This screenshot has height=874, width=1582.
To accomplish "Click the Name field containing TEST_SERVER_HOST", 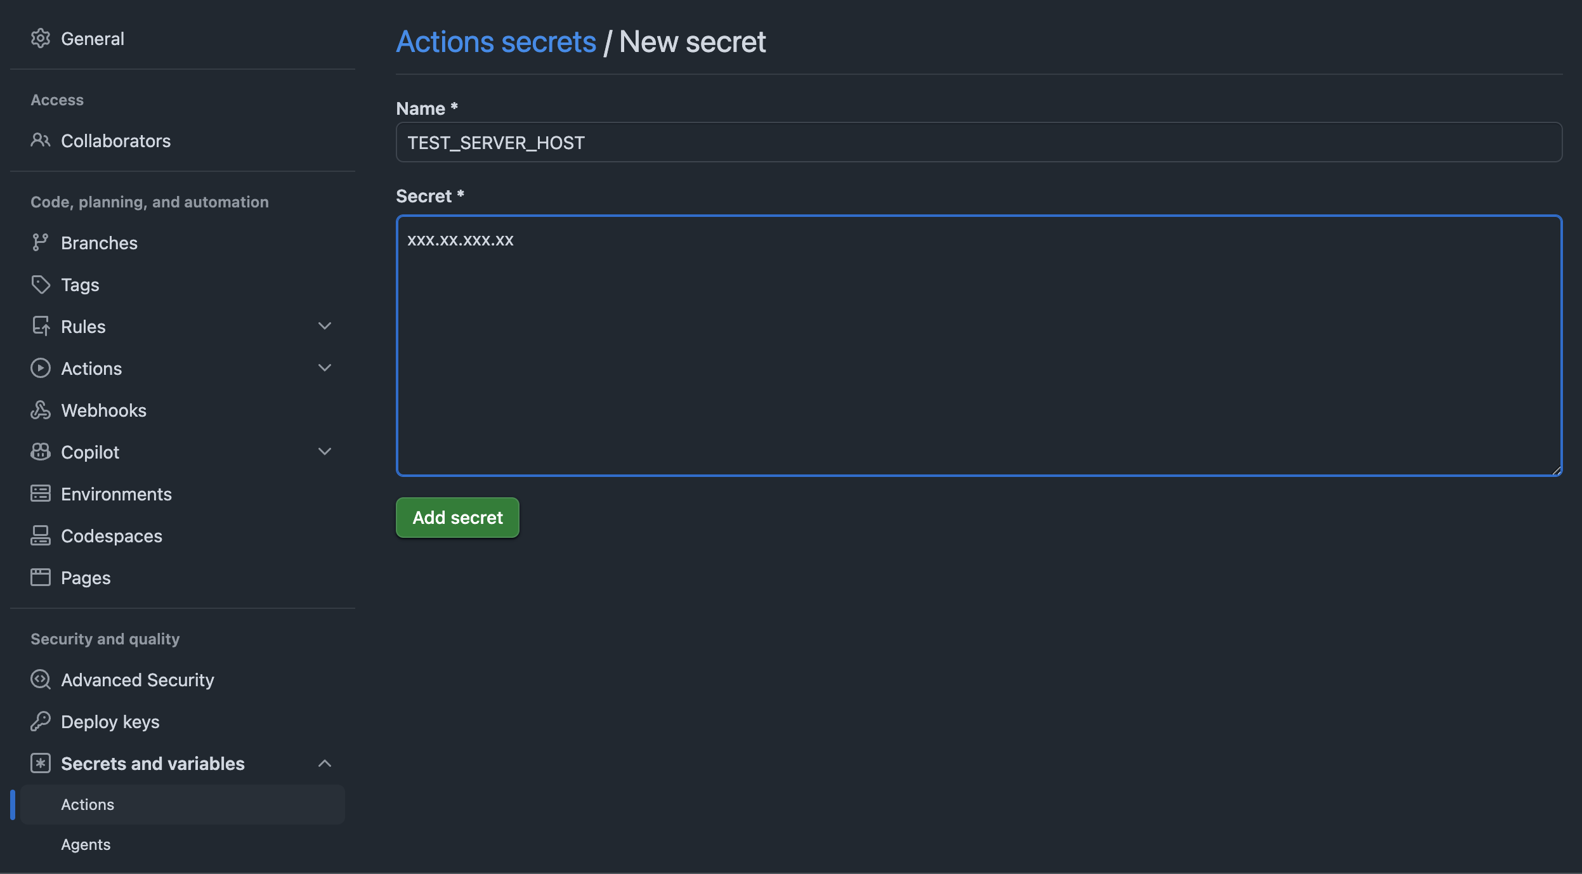I will pos(979,142).
